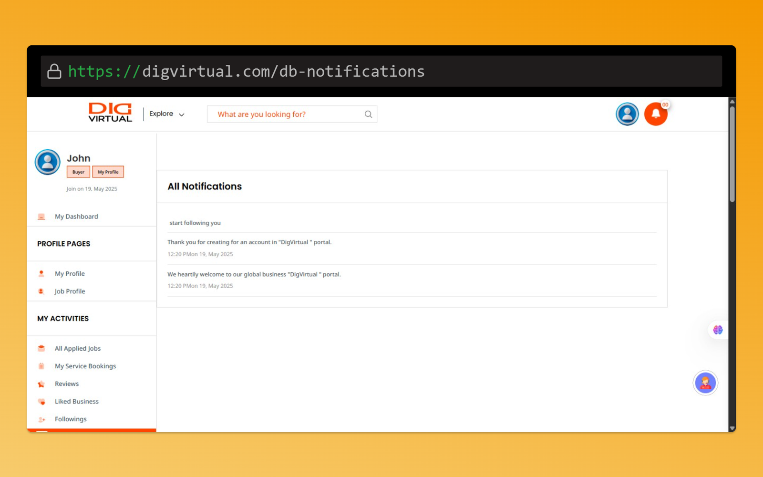Viewport: 763px width, 477px height.
Task: Click 'Join on 19, May 2025' text
Action: pos(92,189)
